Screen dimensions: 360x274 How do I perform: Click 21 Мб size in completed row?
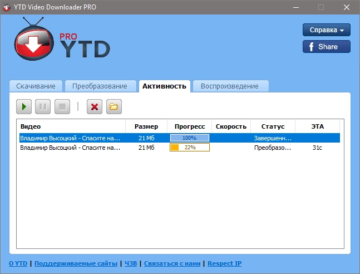(x=146, y=138)
